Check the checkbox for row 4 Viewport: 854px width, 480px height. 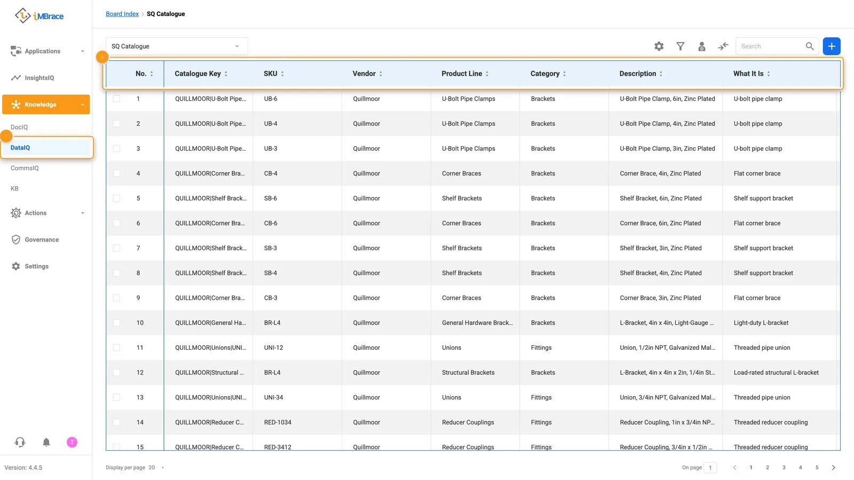[x=116, y=173]
